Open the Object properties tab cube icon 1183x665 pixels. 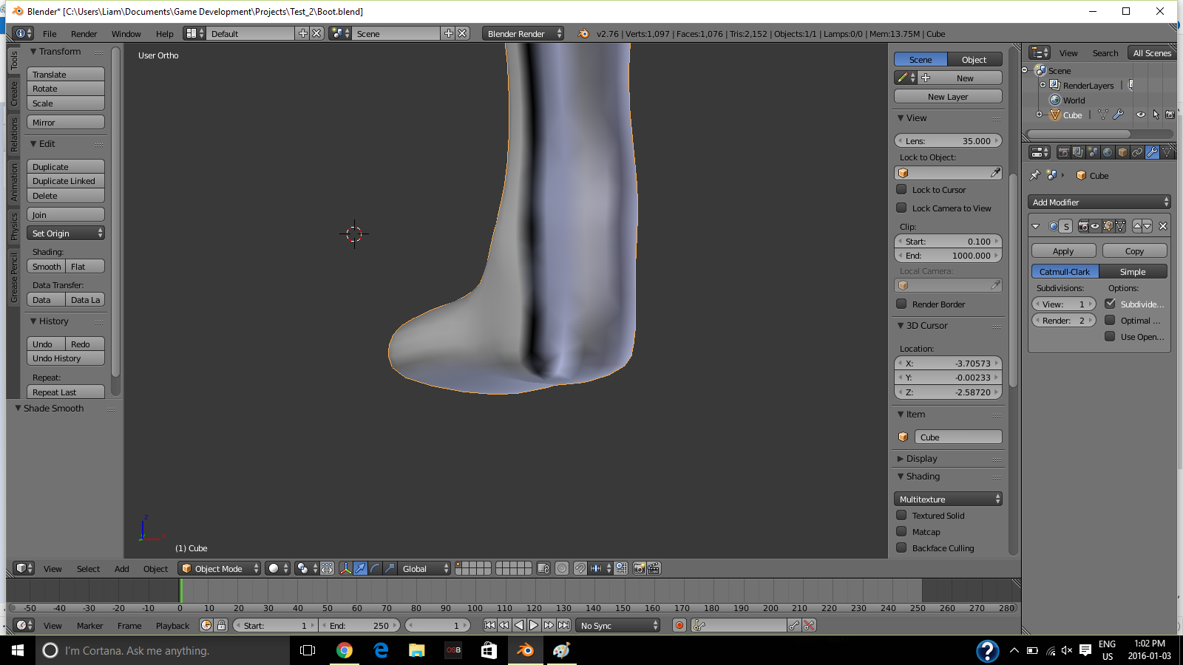click(x=1122, y=152)
